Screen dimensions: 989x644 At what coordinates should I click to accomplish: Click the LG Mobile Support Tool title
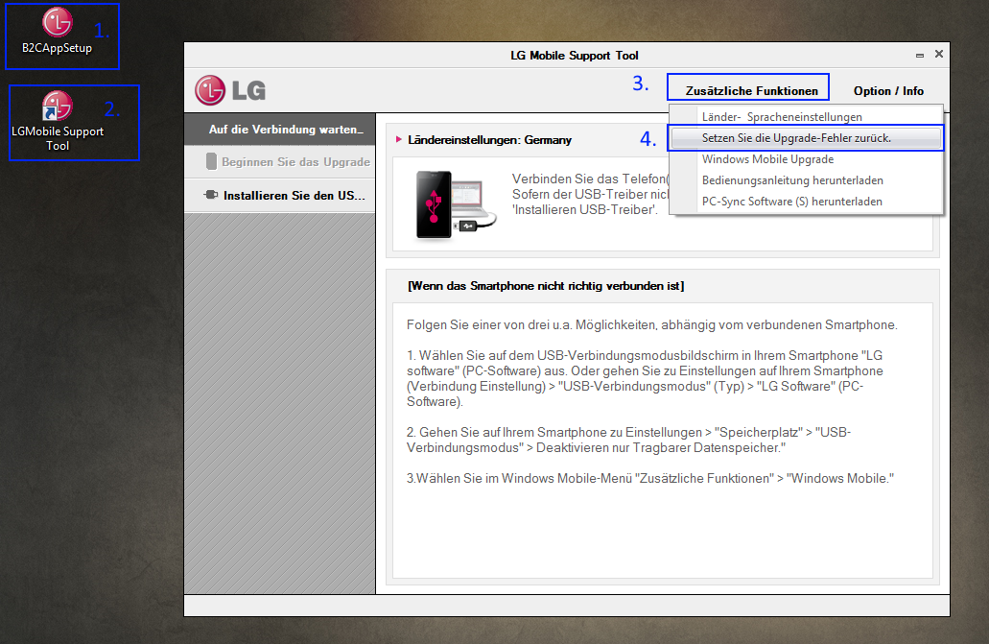pyautogui.click(x=574, y=56)
